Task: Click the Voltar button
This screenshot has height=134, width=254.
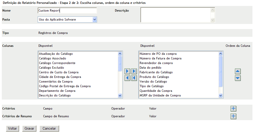Action: pyautogui.click(x=12, y=128)
